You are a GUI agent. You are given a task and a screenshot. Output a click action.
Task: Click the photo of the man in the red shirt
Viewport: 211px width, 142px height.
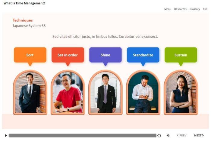[x=68, y=92]
